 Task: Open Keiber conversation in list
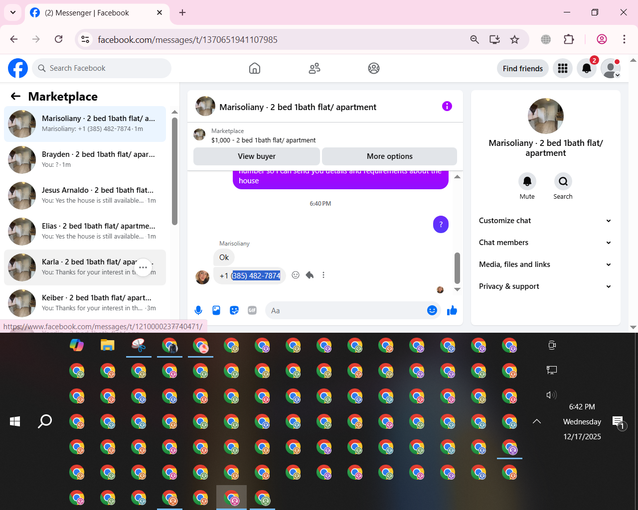point(85,303)
